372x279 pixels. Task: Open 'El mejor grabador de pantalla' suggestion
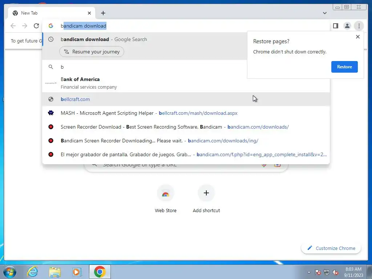click(x=186, y=154)
